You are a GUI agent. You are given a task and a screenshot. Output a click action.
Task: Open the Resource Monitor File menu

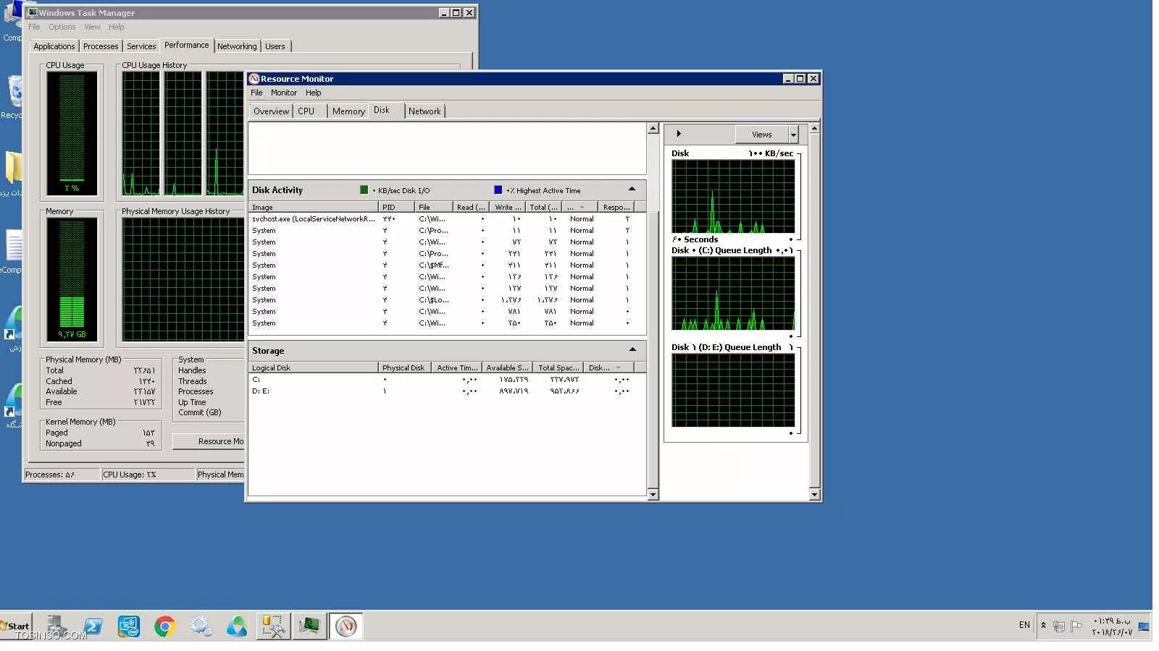256,93
